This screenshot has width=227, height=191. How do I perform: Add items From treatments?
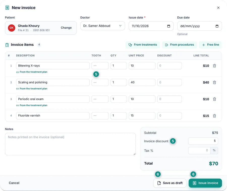143,45
